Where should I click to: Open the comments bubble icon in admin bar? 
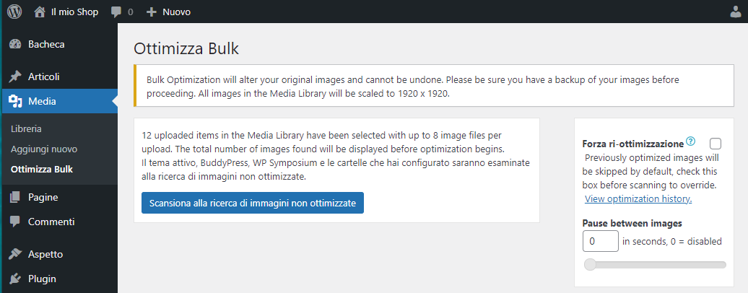[116, 12]
